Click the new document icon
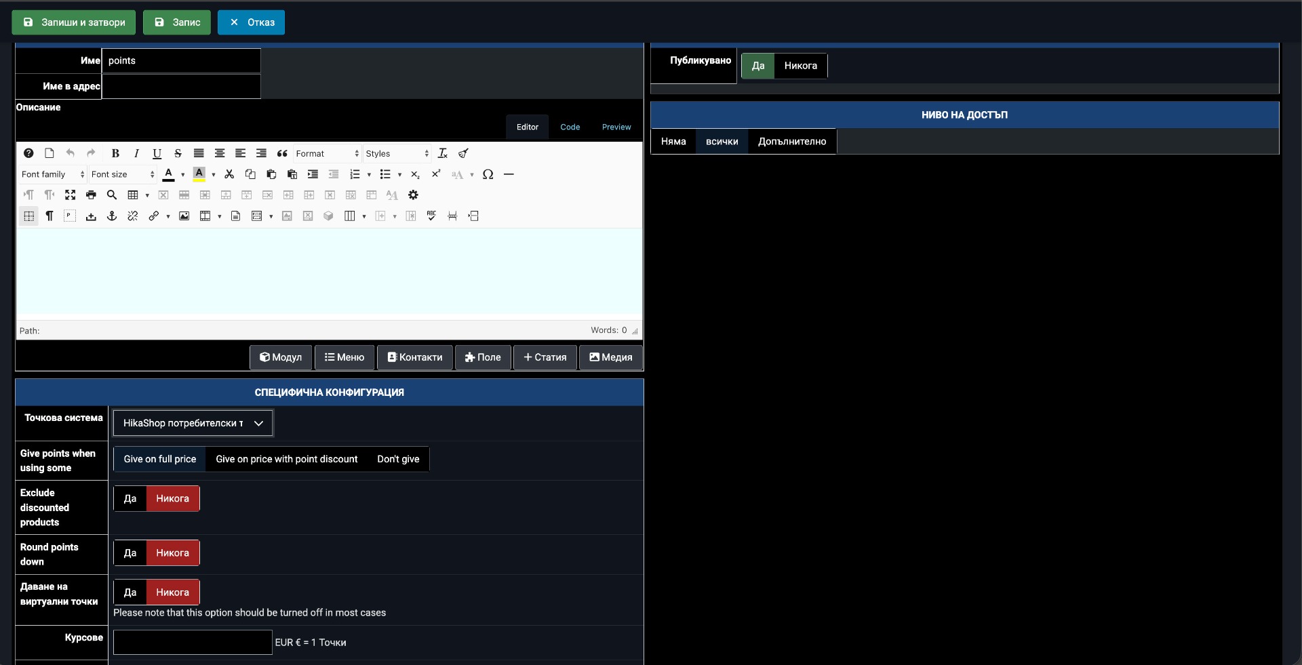The width and height of the screenshot is (1302, 665). [x=49, y=153]
